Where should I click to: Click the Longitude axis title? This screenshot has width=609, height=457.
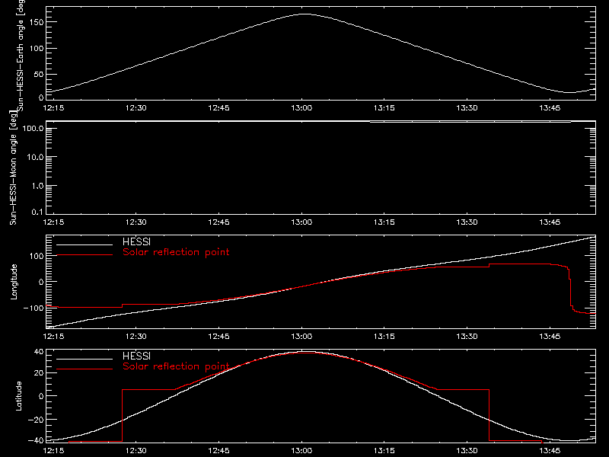14,282
